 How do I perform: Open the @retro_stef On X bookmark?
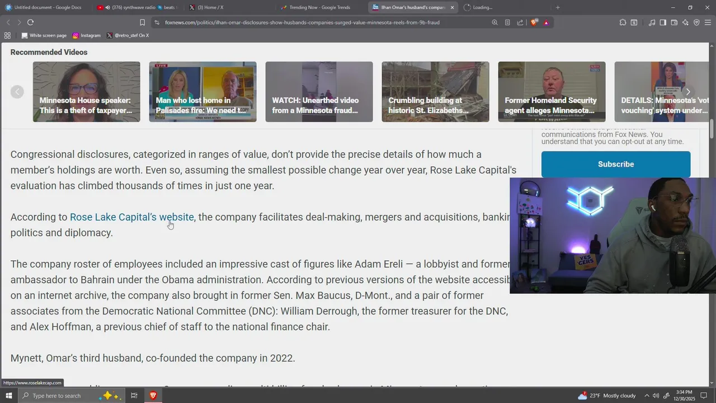click(x=128, y=35)
